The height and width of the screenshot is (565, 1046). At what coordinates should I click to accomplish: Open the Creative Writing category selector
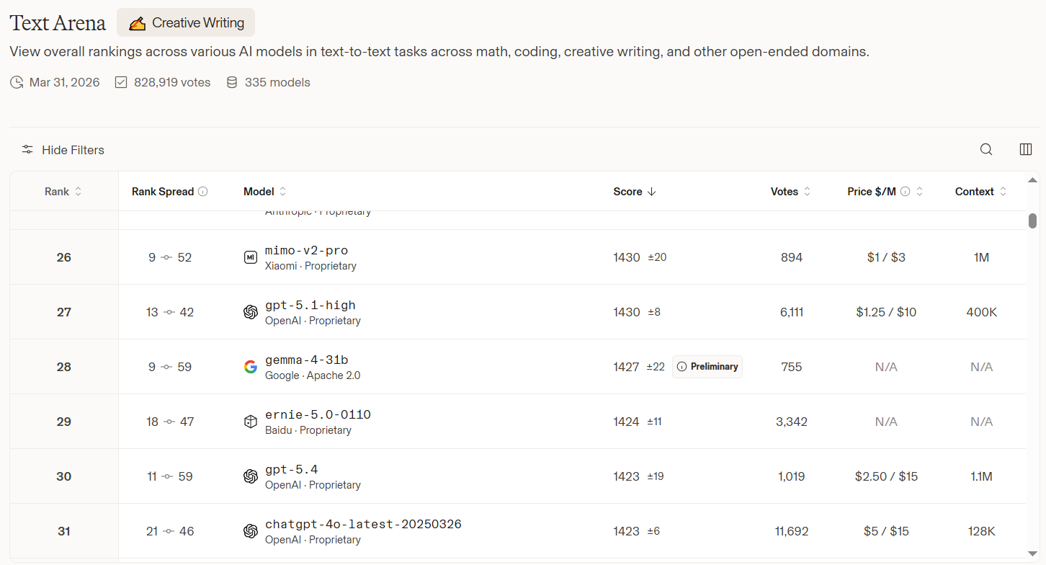tap(186, 23)
